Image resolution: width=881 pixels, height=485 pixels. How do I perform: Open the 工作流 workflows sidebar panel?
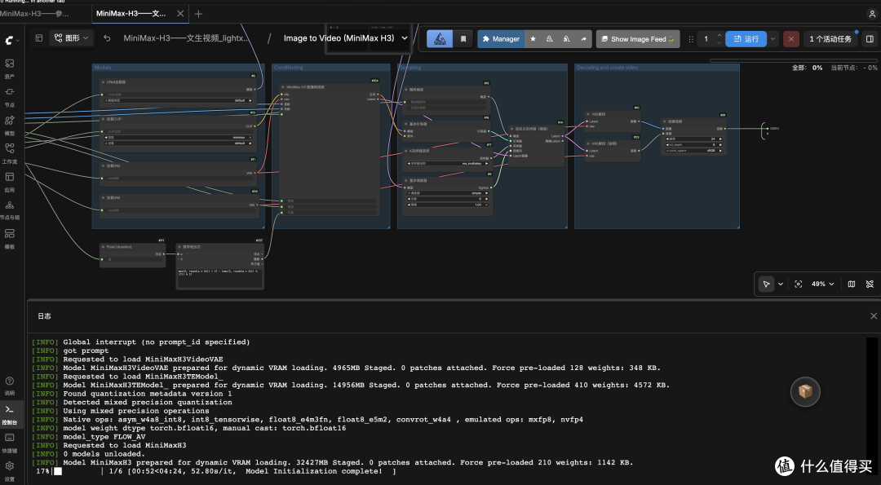point(10,153)
